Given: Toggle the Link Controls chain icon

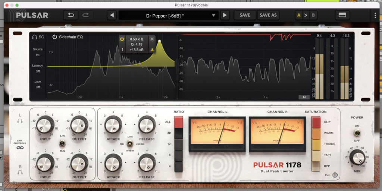Looking at the screenshot, I should tap(20, 148).
